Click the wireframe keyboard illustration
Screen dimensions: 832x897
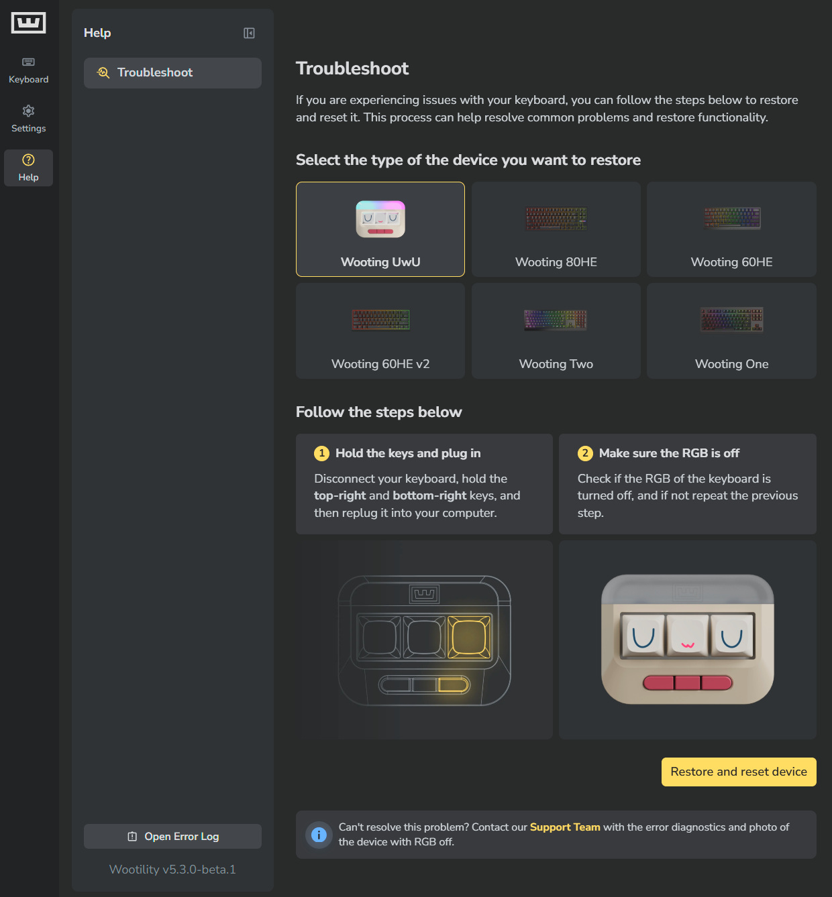(x=424, y=640)
